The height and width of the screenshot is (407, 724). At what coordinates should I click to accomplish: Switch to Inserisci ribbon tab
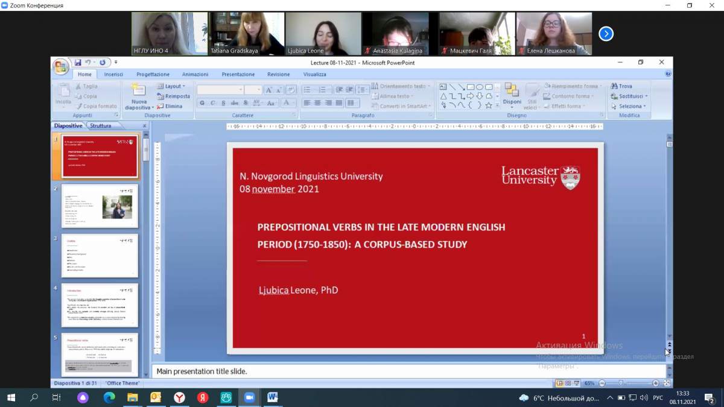click(x=113, y=74)
